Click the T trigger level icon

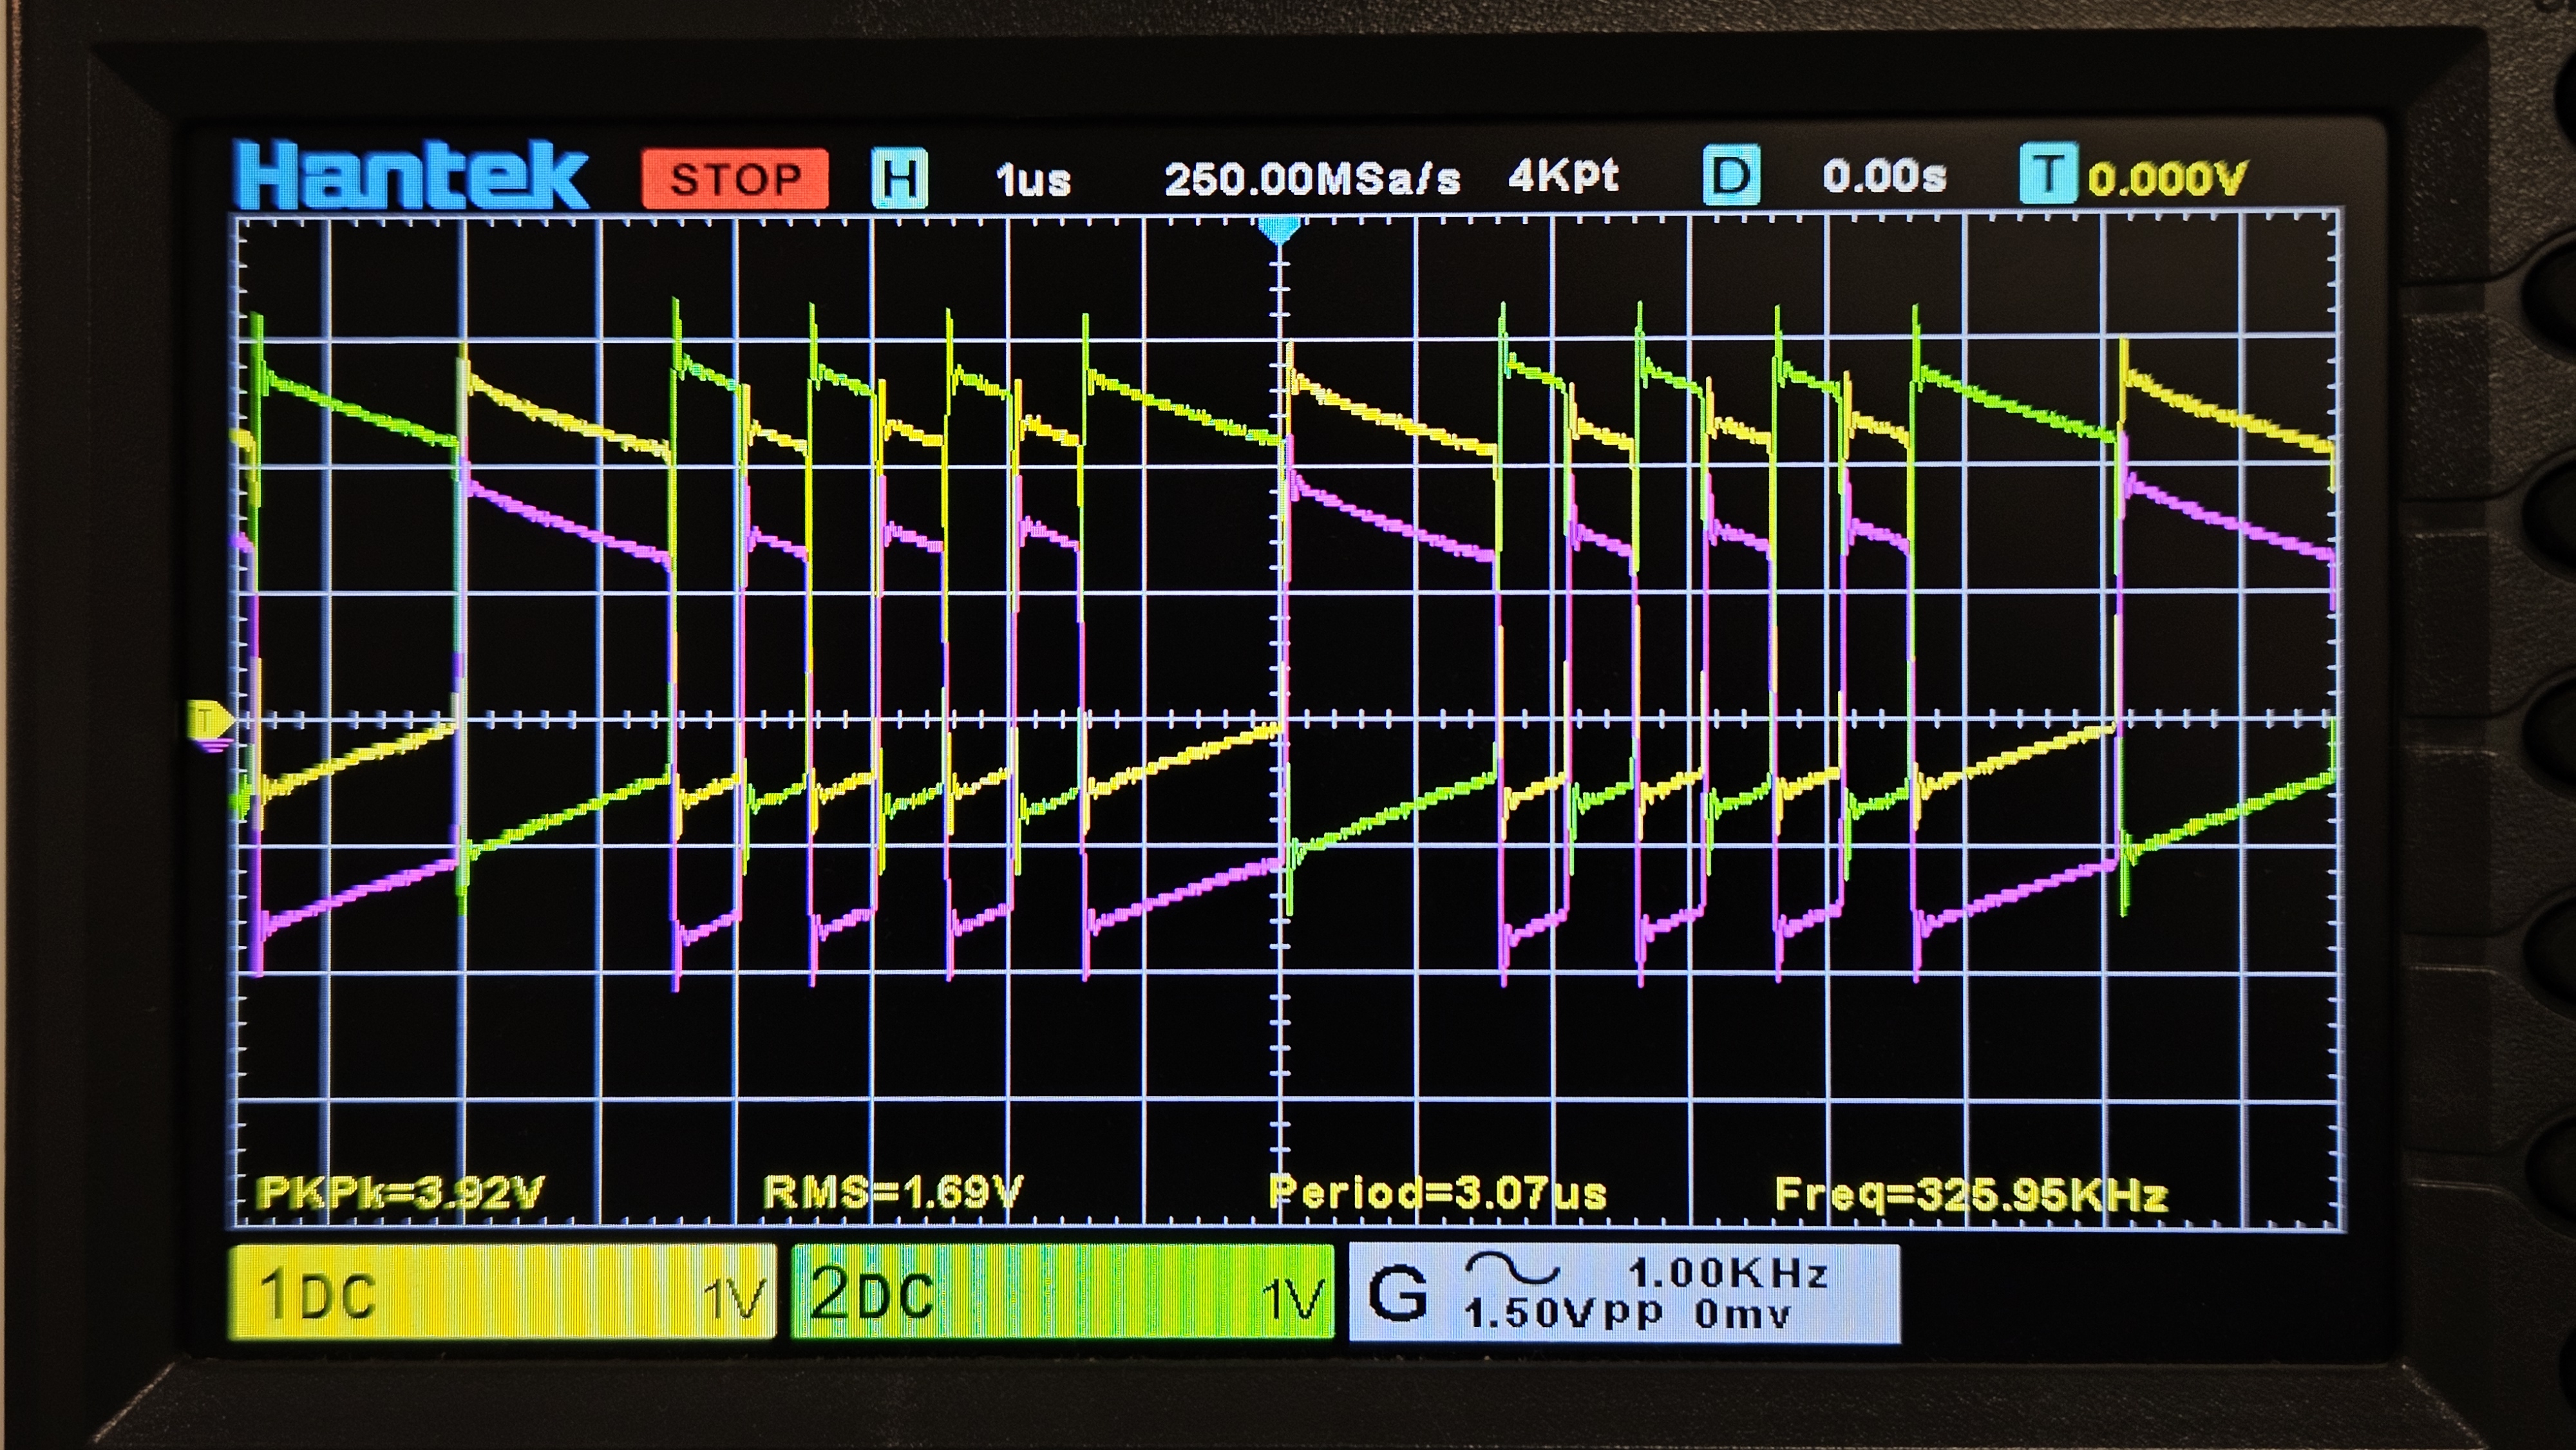click(2048, 174)
